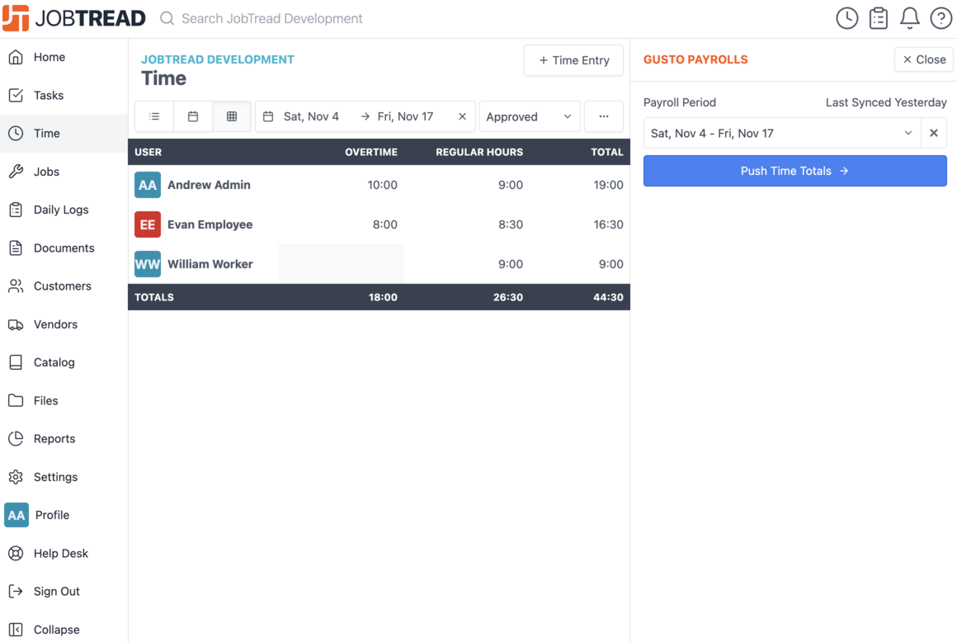
Task: Click Evan Employee's 8:00 overtime value
Action: tap(385, 224)
